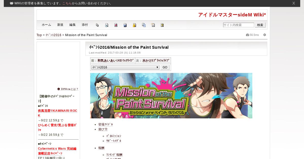Open the DiffAnaとは？ link

tap(70, 89)
